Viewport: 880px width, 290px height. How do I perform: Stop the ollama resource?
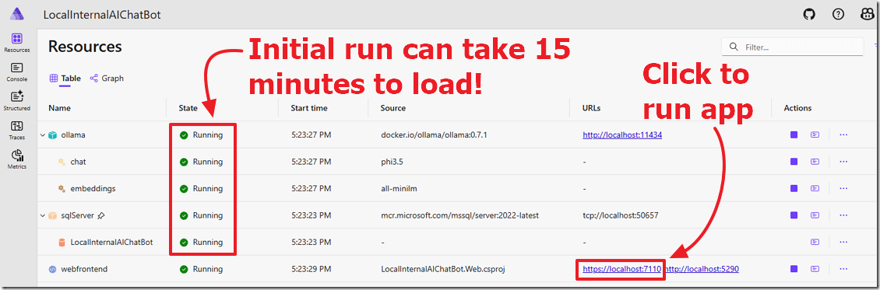pyautogui.click(x=794, y=135)
